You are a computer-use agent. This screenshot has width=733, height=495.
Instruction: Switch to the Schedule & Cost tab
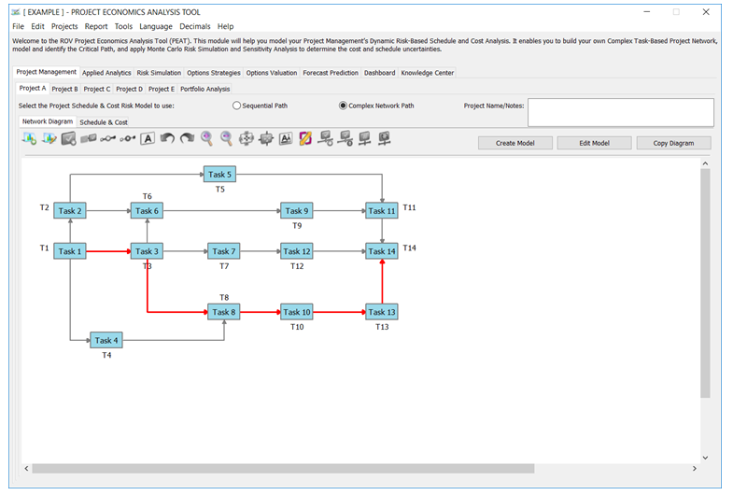[104, 122]
